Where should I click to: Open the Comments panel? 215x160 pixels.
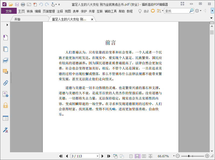(x=5, y=71)
